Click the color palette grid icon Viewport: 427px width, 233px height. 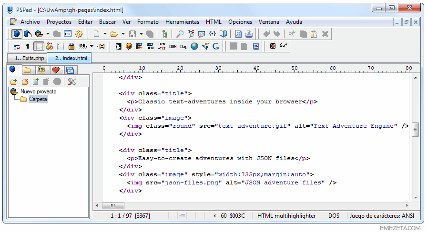(139, 46)
